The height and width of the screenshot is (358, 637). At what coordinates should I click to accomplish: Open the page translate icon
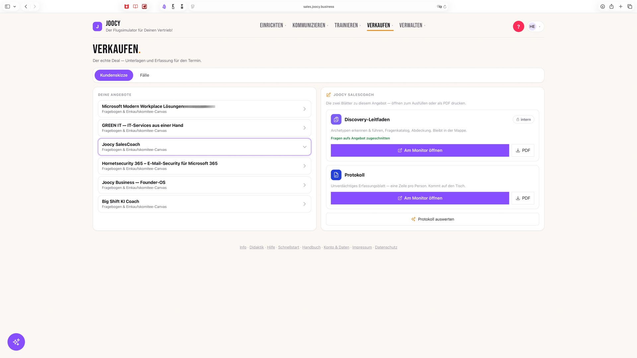pos(439,7)
